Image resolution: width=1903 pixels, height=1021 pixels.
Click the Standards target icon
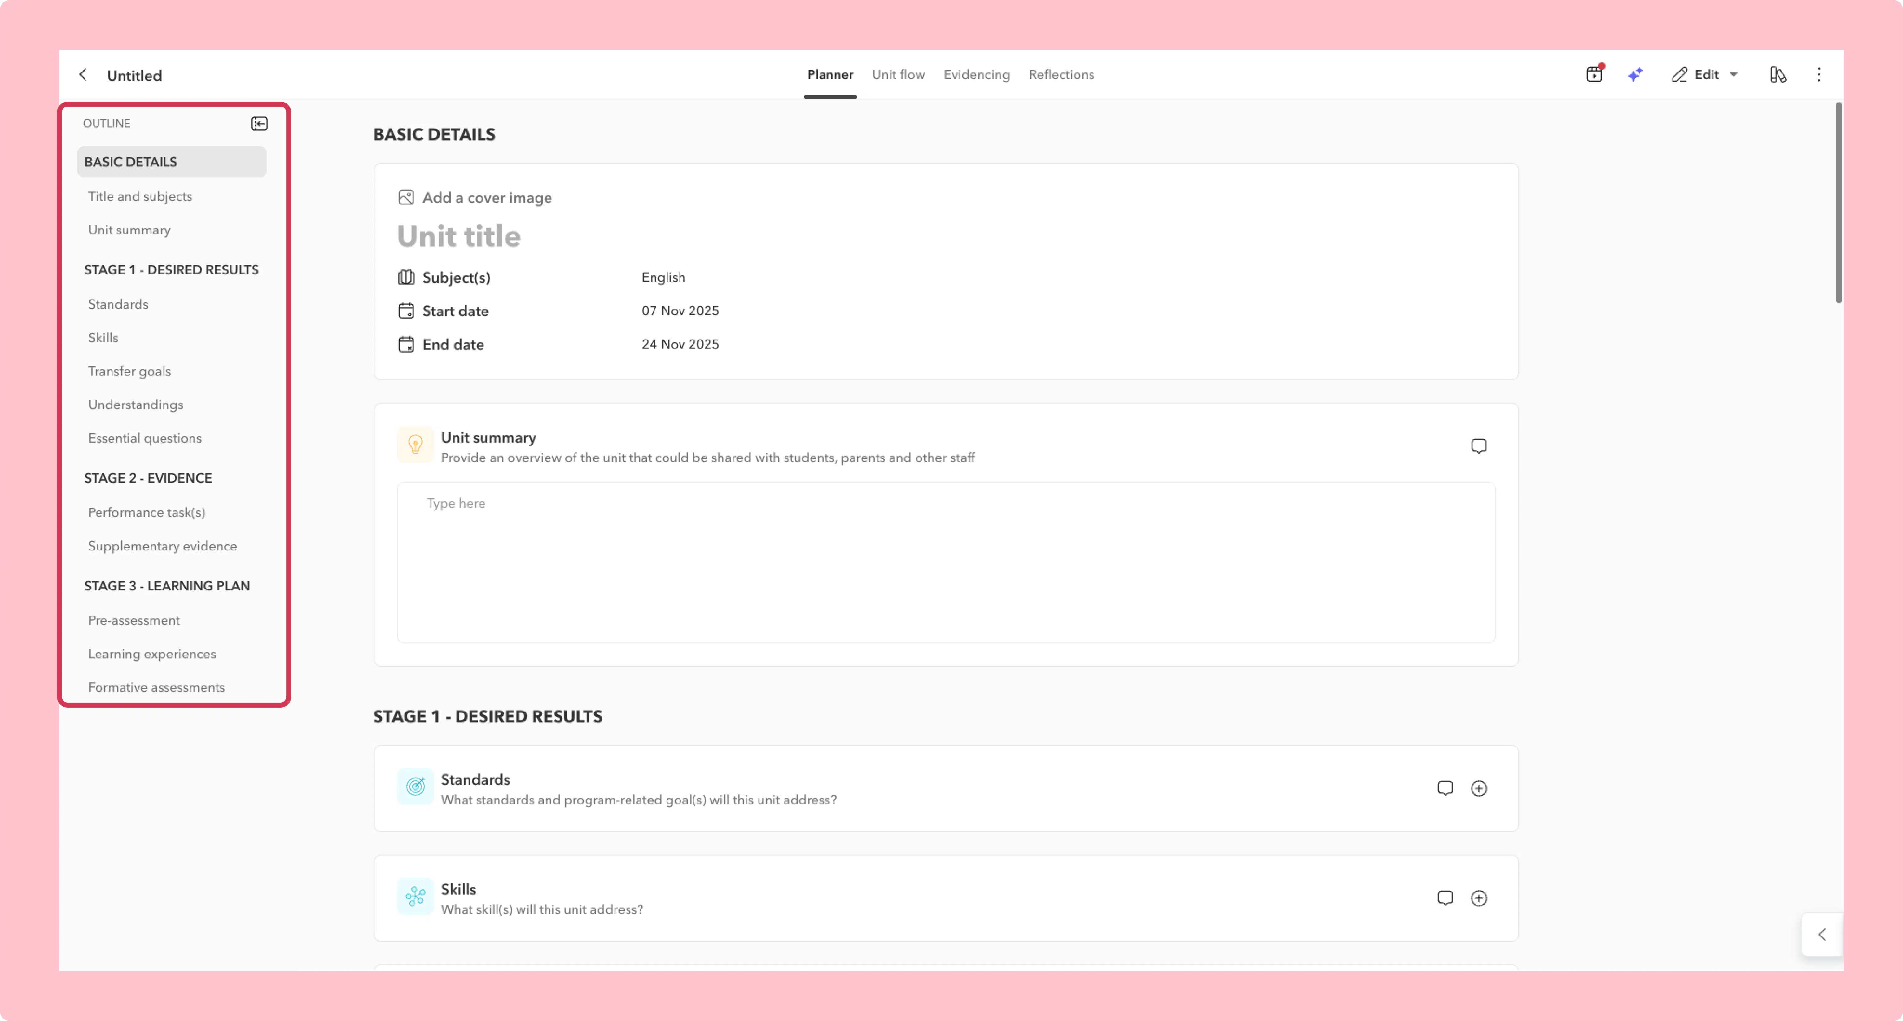(x=415, y=787)
